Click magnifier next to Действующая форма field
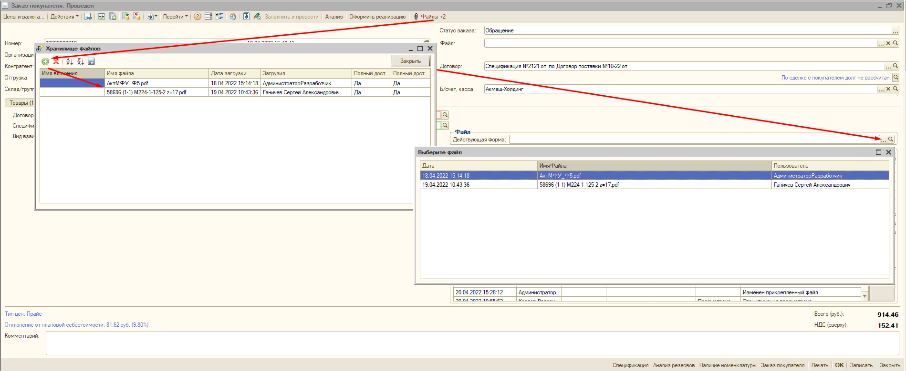This screenshot has height=371, width=906. [x=891, y=140]
